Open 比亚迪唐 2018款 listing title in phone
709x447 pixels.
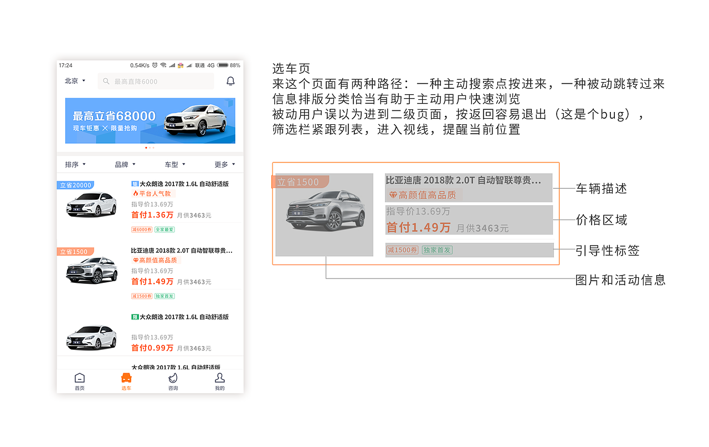(x=182, y=251)
